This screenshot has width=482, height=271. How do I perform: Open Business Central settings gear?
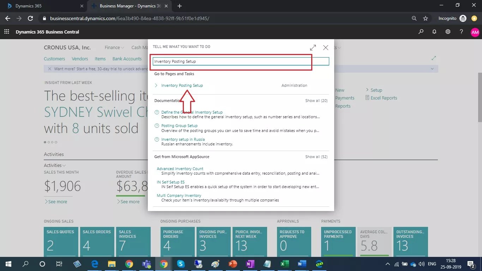(x=448, y=32)
